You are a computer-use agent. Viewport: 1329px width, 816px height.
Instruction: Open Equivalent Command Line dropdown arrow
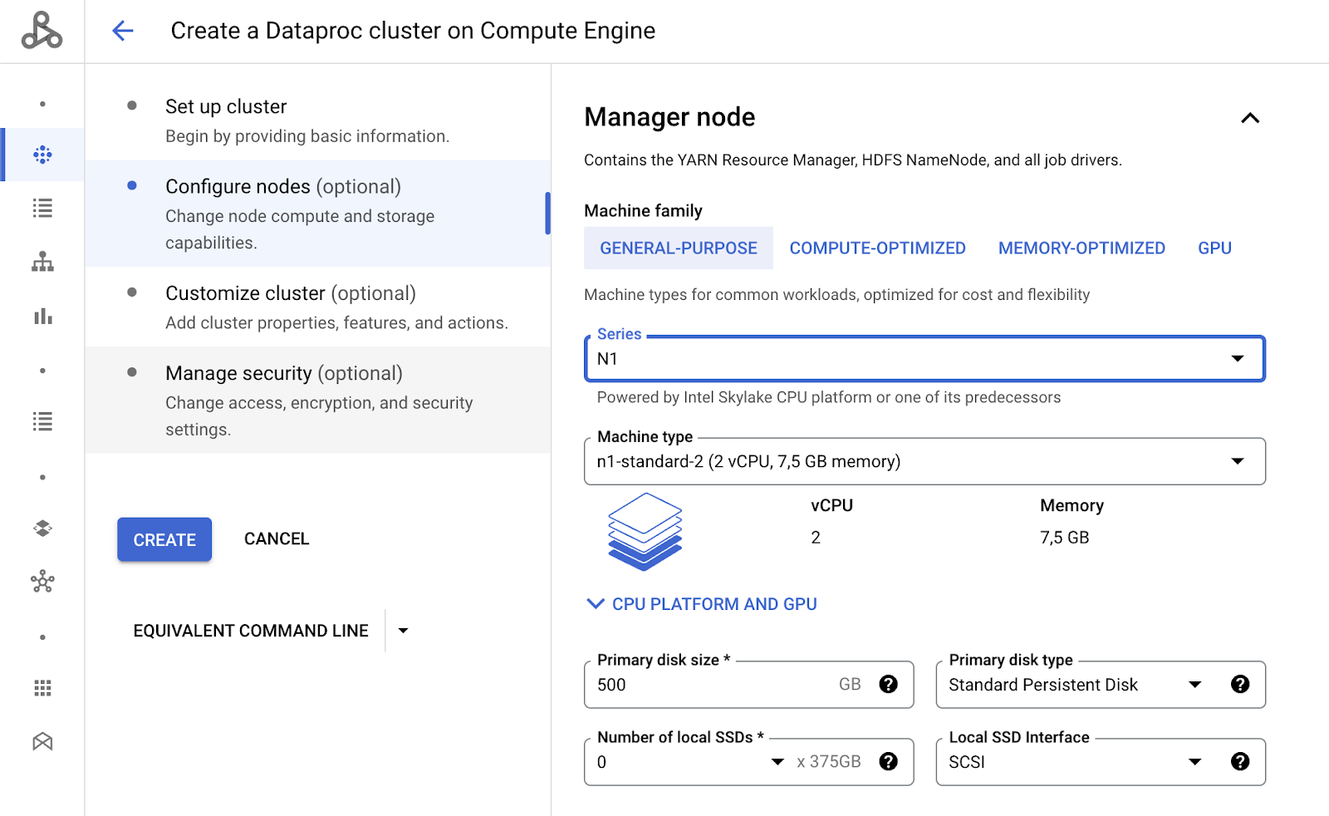coord(403,631)
